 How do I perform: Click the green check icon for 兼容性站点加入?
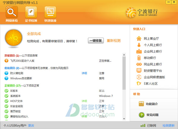6,117
